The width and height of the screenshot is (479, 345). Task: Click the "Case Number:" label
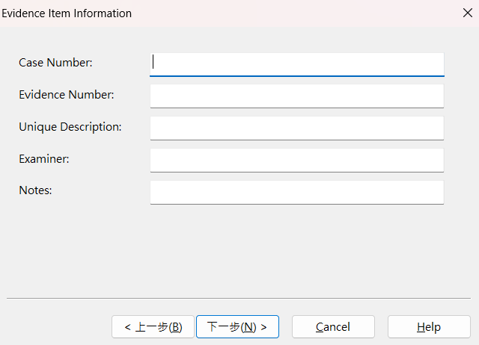(x=55, y=63)
